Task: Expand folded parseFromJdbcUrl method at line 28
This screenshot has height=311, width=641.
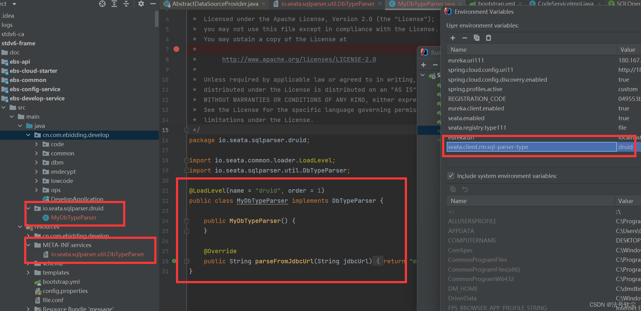Action: tap(187, 261)
